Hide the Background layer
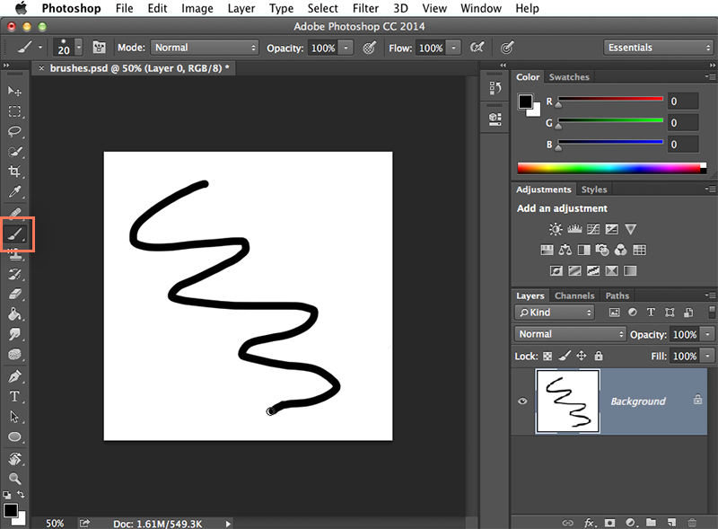This screenshot has width=718, height=529. pyautogui.click(x=521, y=401)
